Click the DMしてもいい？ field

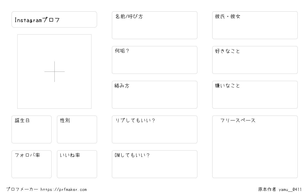pyautogui.click(x=155, y=164)
